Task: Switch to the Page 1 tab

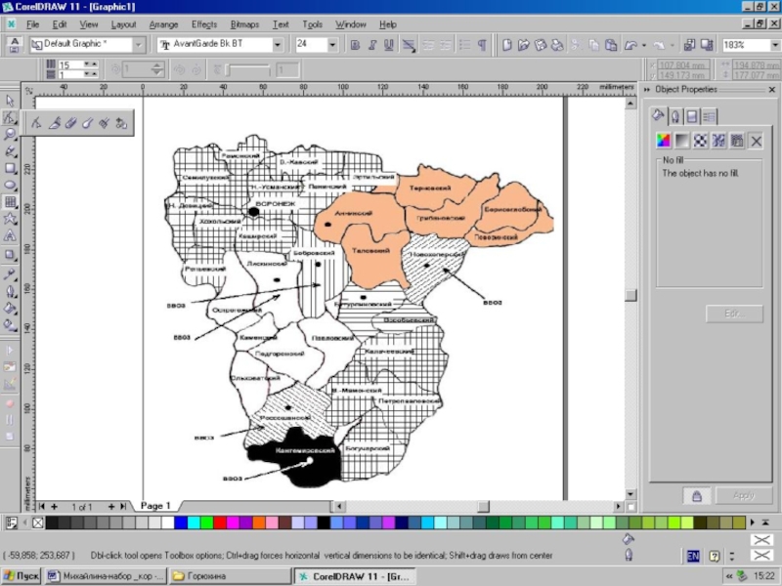Action: (x=155, y=506)
